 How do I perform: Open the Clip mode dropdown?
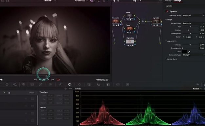click(x=136, y=1)
